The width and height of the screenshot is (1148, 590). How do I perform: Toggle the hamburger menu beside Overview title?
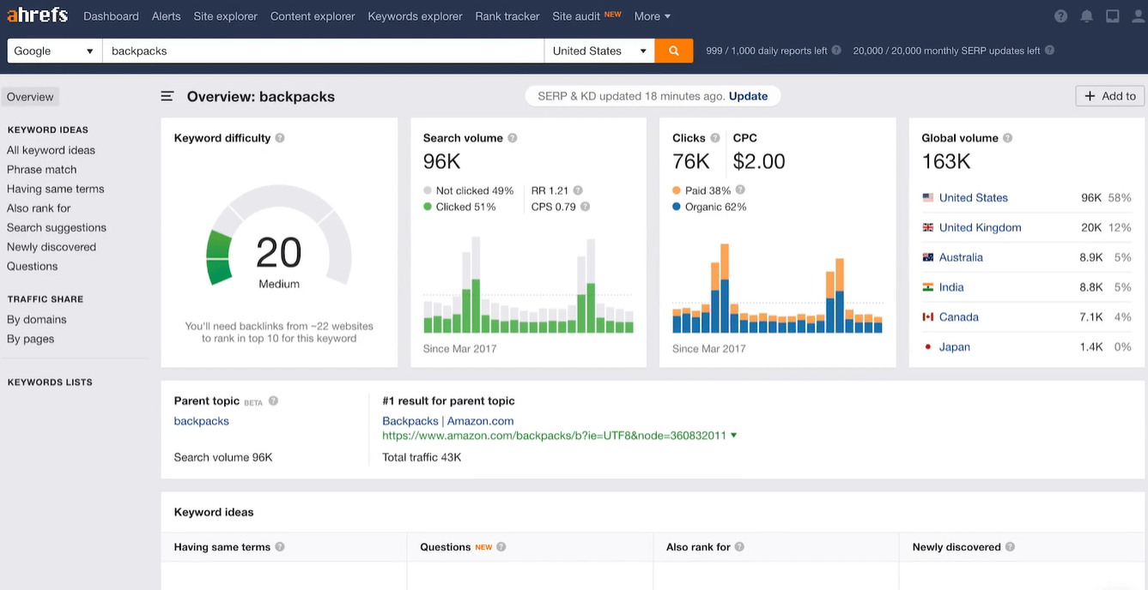click(167, 97)
